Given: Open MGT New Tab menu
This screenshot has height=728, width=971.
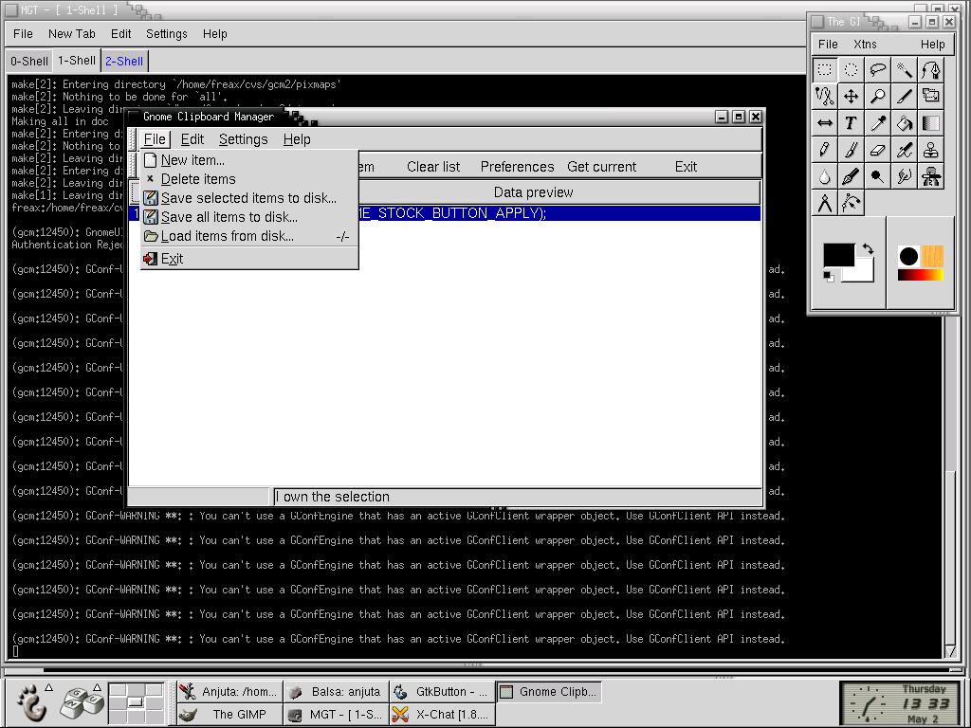Looking at the screenshot, I should [x=72, y=34].
